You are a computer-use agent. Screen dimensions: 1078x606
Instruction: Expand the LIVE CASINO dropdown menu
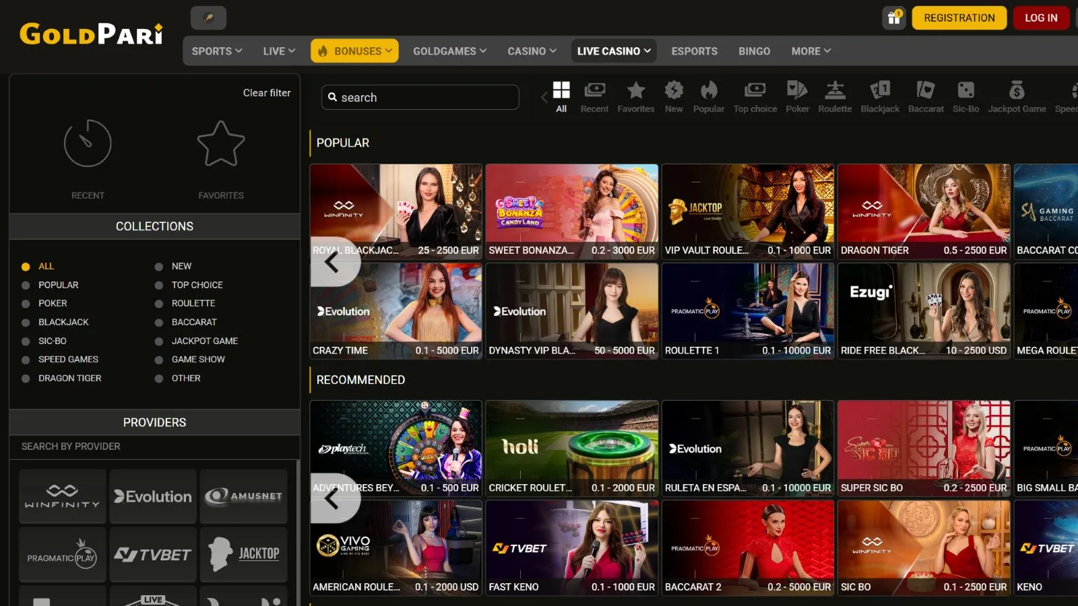[x=614, y=51]
